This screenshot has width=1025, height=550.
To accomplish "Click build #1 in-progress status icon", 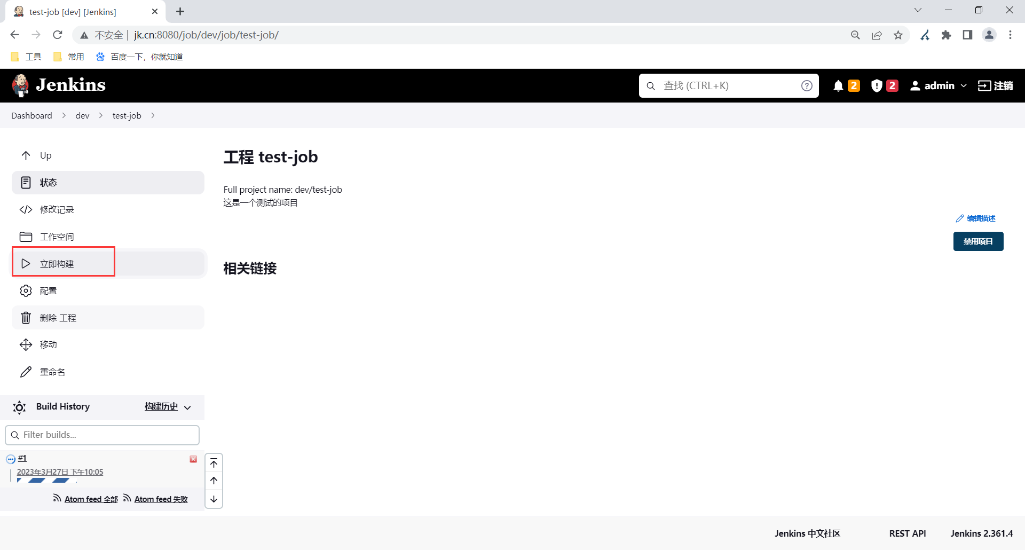I will tap(11, 459).
